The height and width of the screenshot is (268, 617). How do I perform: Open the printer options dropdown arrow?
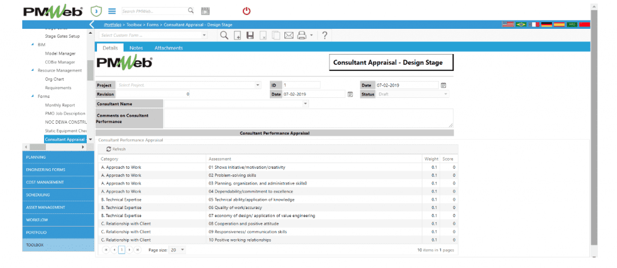pyautogui.click(x=312, y=35)
